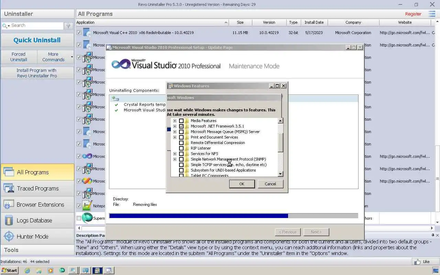440x275 pixels.
Task: Click the Browser Extensions sidebar icon
Action: 8,204
